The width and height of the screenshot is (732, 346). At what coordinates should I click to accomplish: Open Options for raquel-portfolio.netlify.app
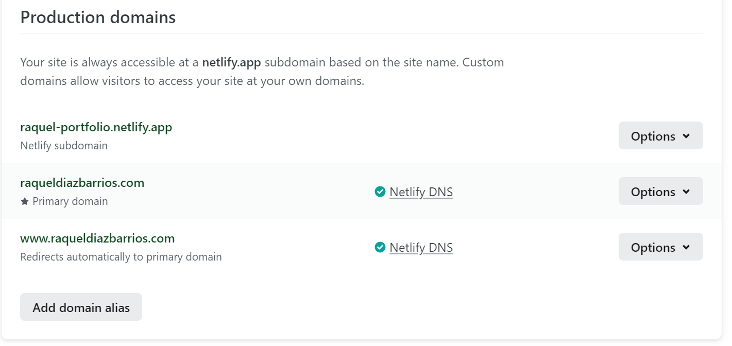pos(660,136)
